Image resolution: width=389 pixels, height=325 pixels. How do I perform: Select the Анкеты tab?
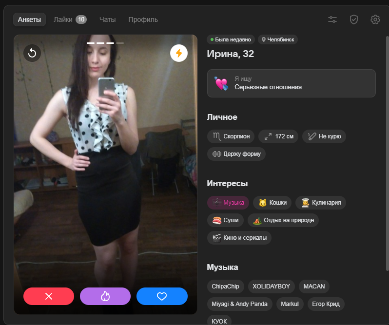30,19
